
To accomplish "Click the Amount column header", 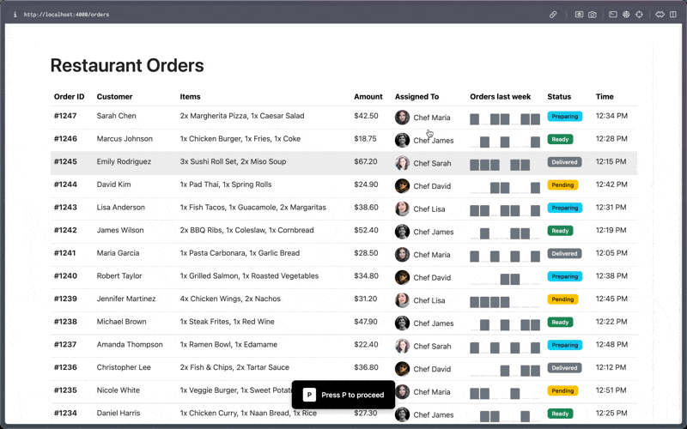I will tap(368, 97).
